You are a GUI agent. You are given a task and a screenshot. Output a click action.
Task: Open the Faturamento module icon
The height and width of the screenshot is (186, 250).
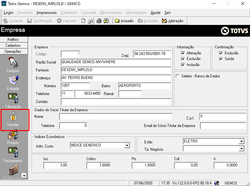13,152
